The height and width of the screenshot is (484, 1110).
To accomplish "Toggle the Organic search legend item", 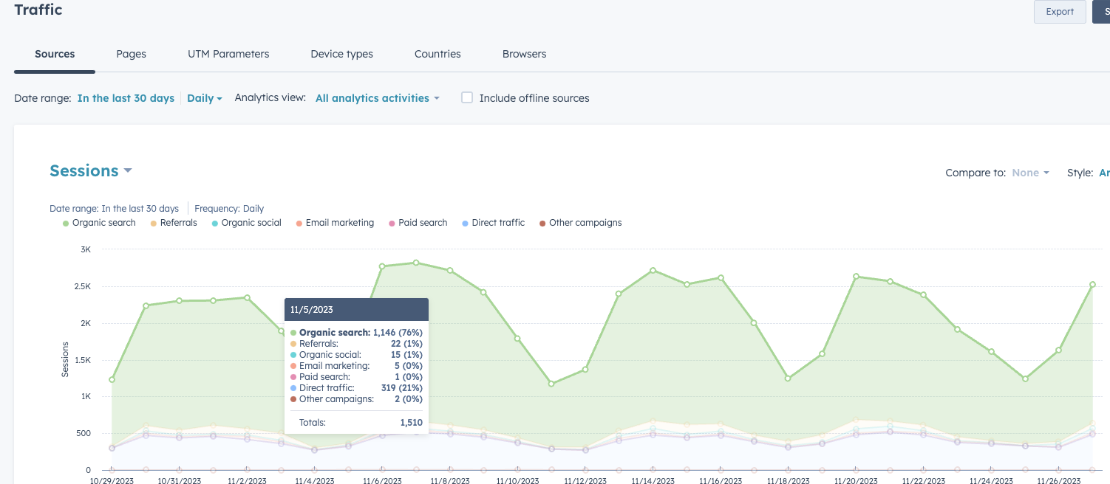I will 98,222.
